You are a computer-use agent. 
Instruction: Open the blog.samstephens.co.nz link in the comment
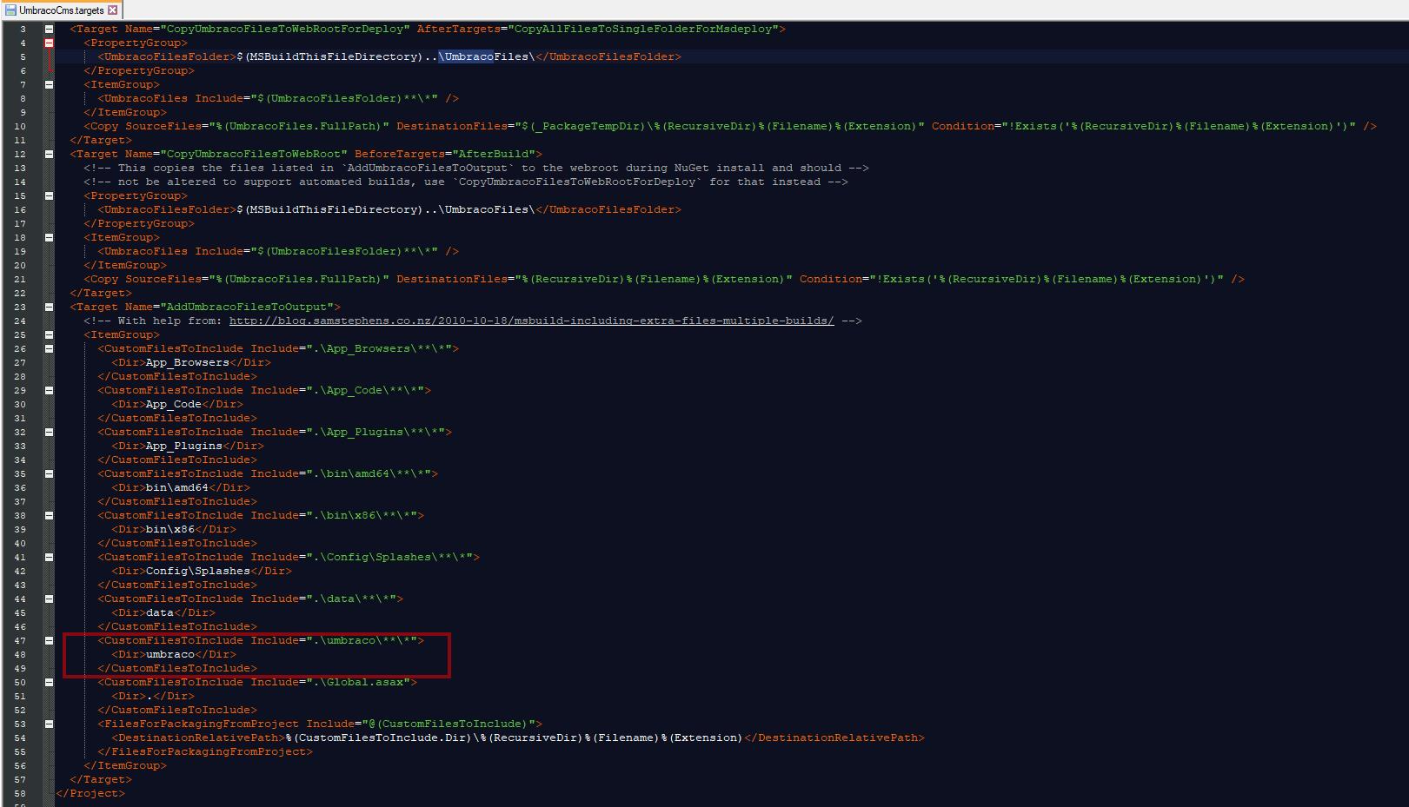531,321
